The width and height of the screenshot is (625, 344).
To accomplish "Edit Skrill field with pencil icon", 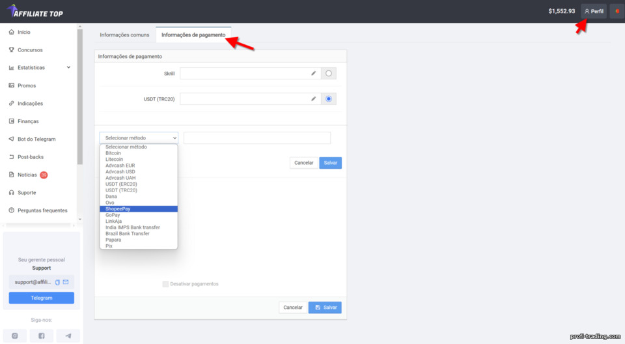I will pos(313,74).
